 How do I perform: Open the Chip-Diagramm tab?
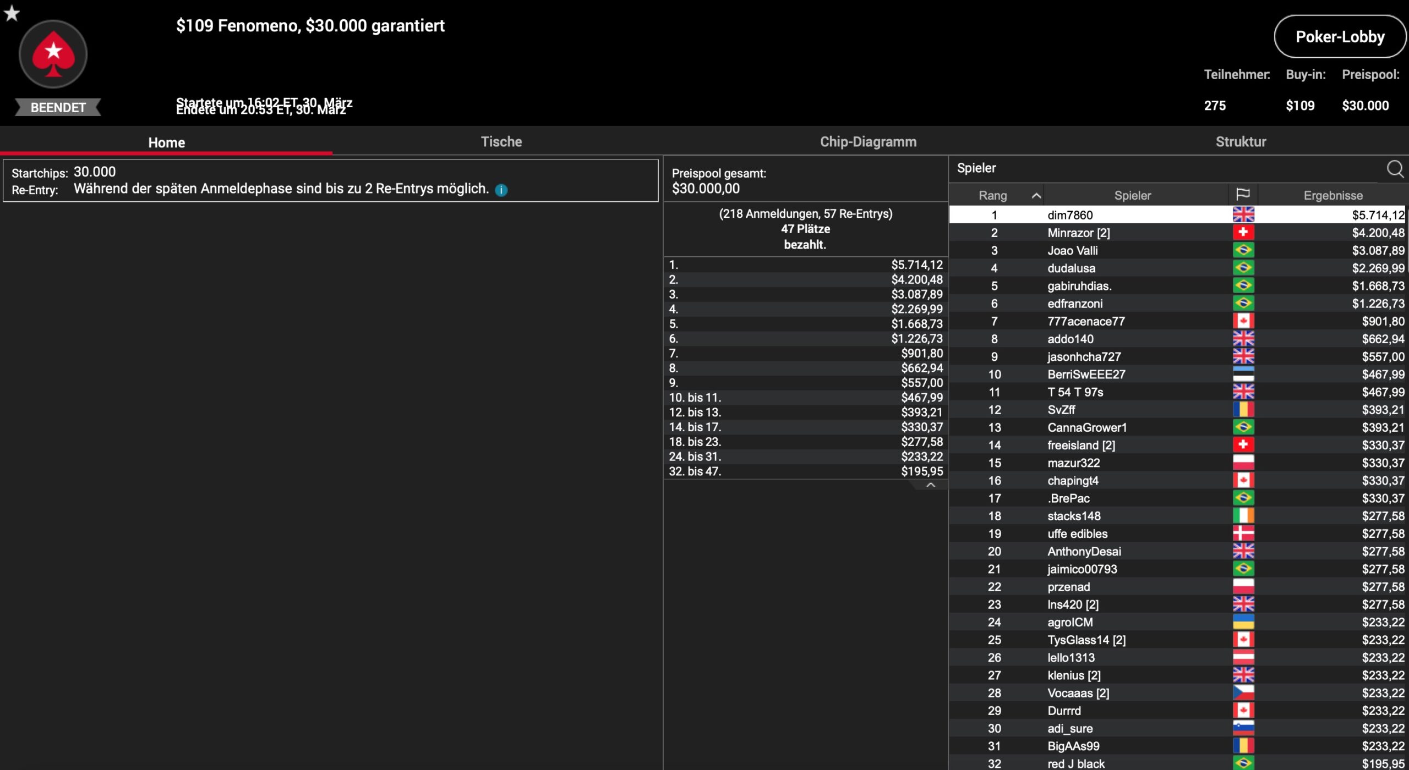click(868, 142)
